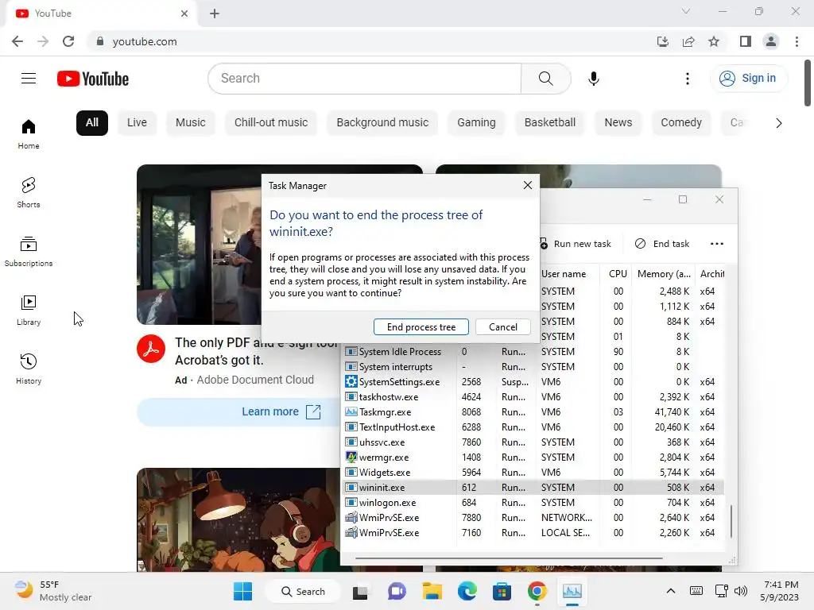Viewport: 814px width, 610px height.
Task: Select the wermgr.exe process row
Action: pyautogui.click(x=533, y=457)
